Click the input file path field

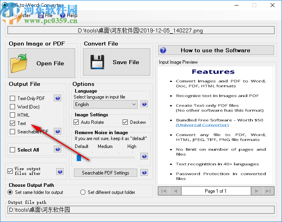click(x=141, y=30)
